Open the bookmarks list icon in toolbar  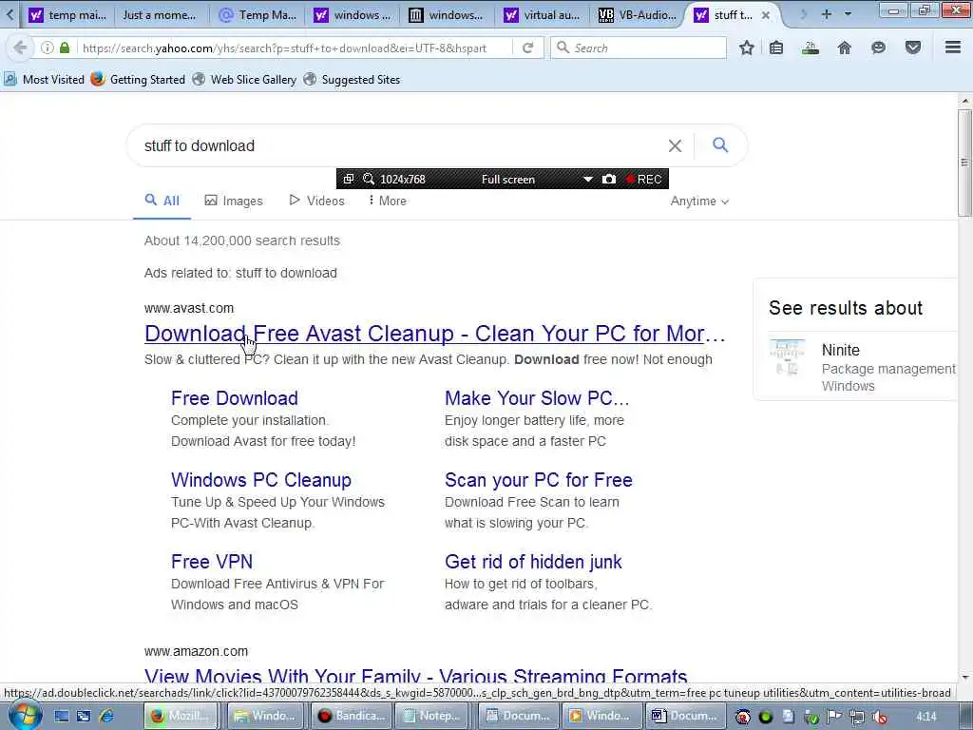pyautogui.click(x=776, y=48)
